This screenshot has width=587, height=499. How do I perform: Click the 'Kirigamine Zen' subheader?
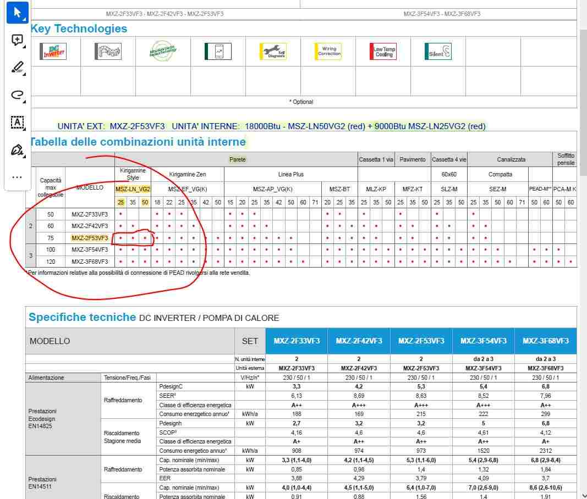tap(187, 174)
